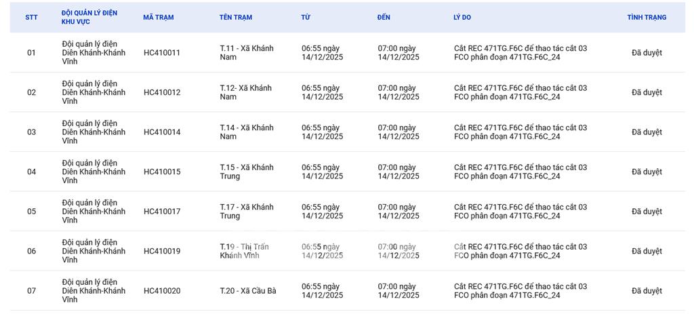
Task: Click station code HC410019
Action: pyautogui.click(x=162, y=251)
